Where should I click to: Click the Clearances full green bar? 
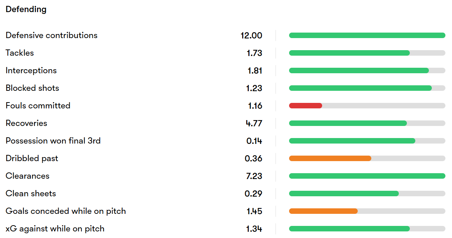(x=367, y=176)
